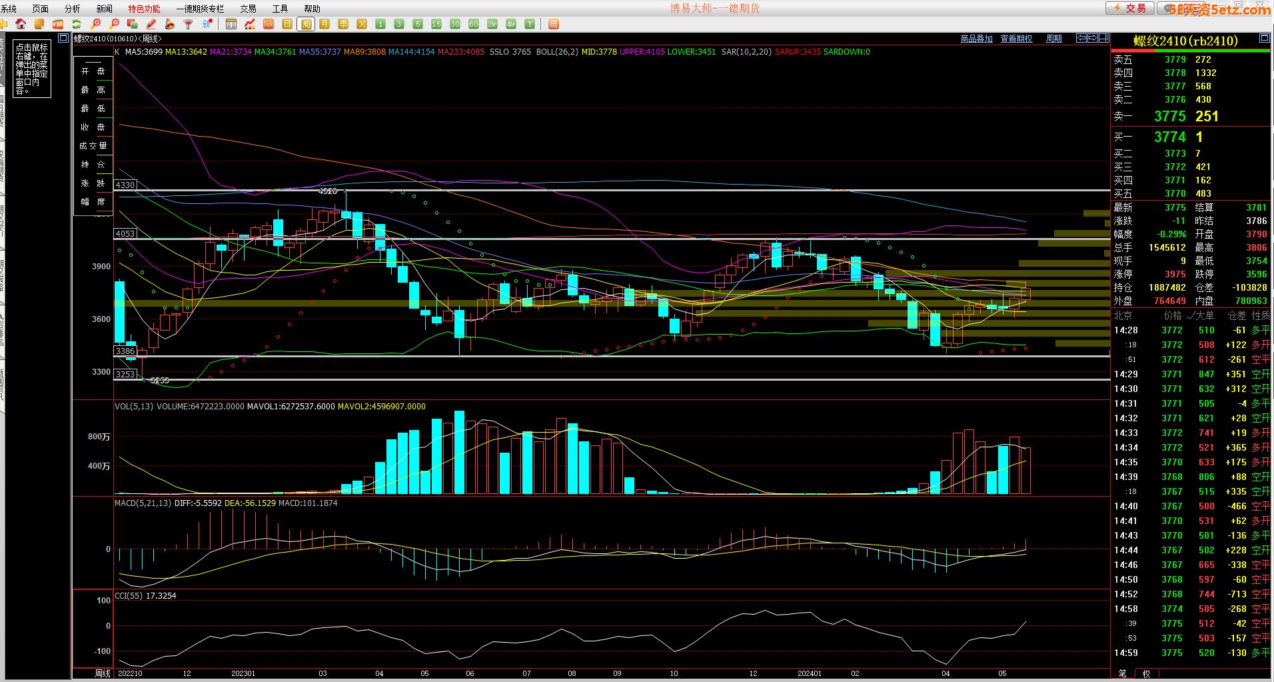Expand the chart window with the corner icon

64,38
